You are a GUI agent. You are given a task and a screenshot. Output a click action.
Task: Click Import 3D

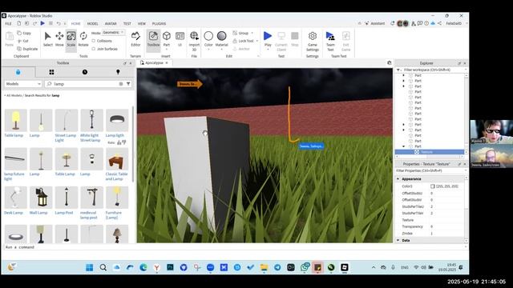(x=194, y=41)
